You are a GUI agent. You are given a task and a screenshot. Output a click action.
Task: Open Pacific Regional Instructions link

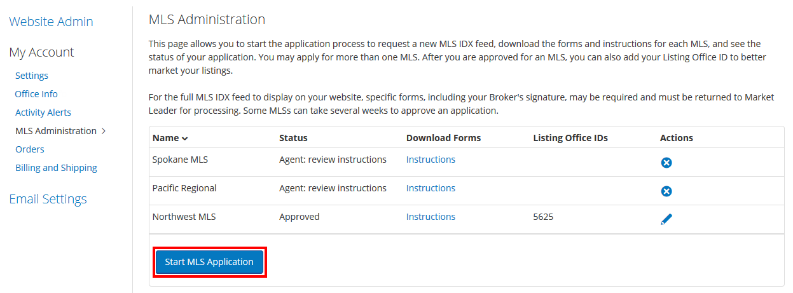tap(431, 188)
